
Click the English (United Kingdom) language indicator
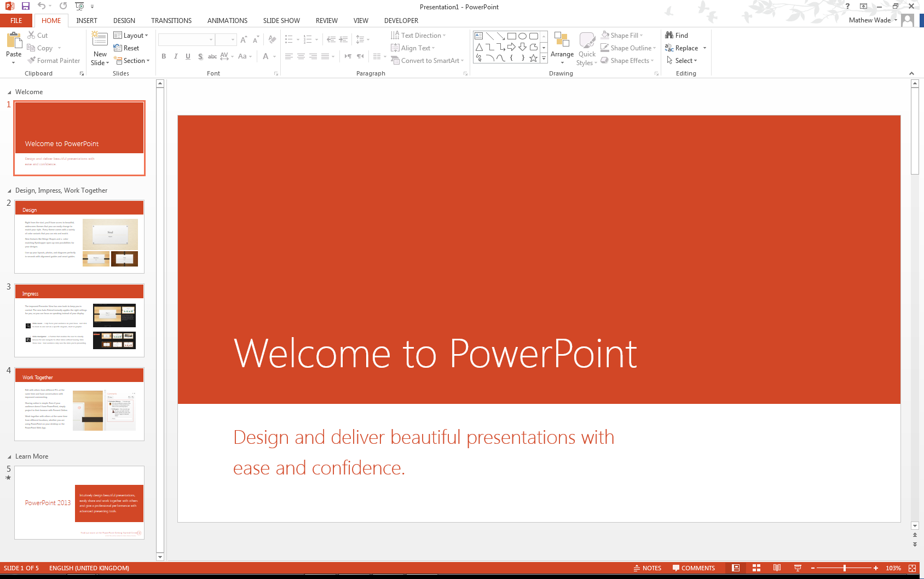point(89,568)
